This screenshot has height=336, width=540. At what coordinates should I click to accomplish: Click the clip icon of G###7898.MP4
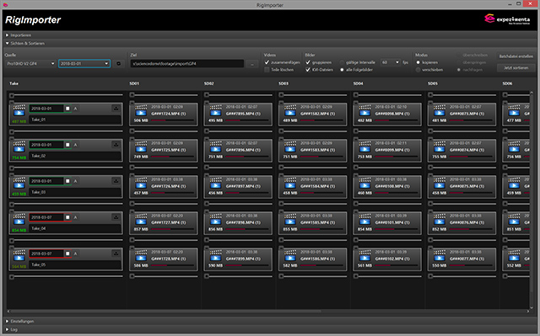(215, 219)
